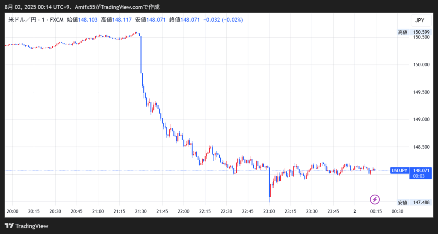438x234 pixels.
Task: Select the USDJPY price tag on axis
Action: point(399,170)
